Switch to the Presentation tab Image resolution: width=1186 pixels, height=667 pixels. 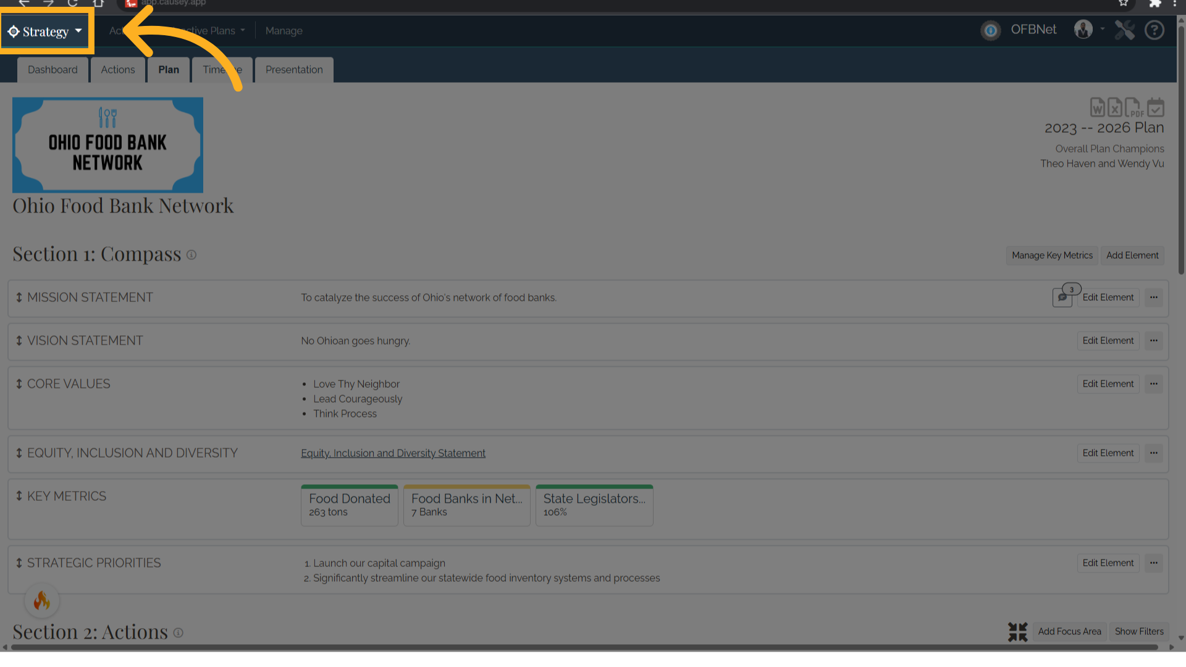point(294,70)
